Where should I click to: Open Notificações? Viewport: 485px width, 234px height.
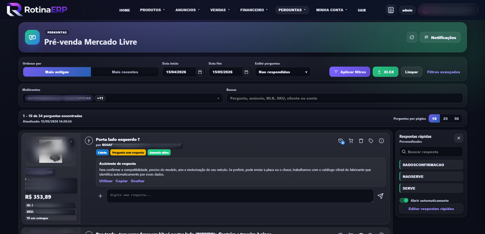point(440,38)
